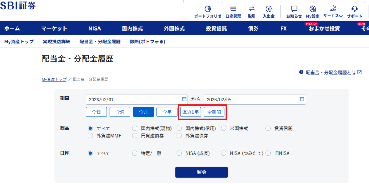The image size is (369, 184).
Task: Switch to the 実現損益詳細 sub-tab
Action: [56, 42]
